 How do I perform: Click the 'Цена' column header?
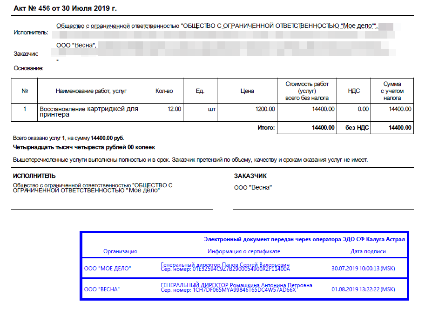[247, 91]
